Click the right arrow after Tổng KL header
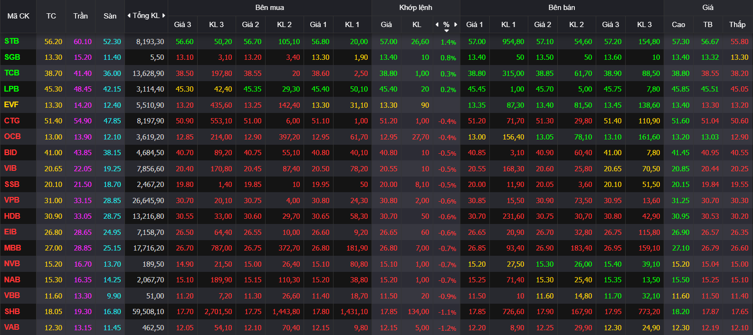Viewport: 753px width, 335px height. click(164, 16)
